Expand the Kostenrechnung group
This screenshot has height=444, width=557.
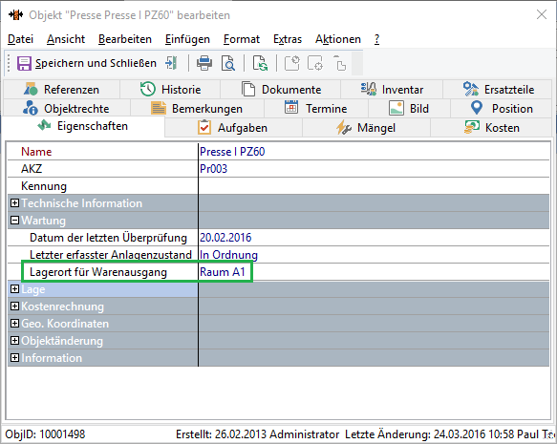[14, 306]
